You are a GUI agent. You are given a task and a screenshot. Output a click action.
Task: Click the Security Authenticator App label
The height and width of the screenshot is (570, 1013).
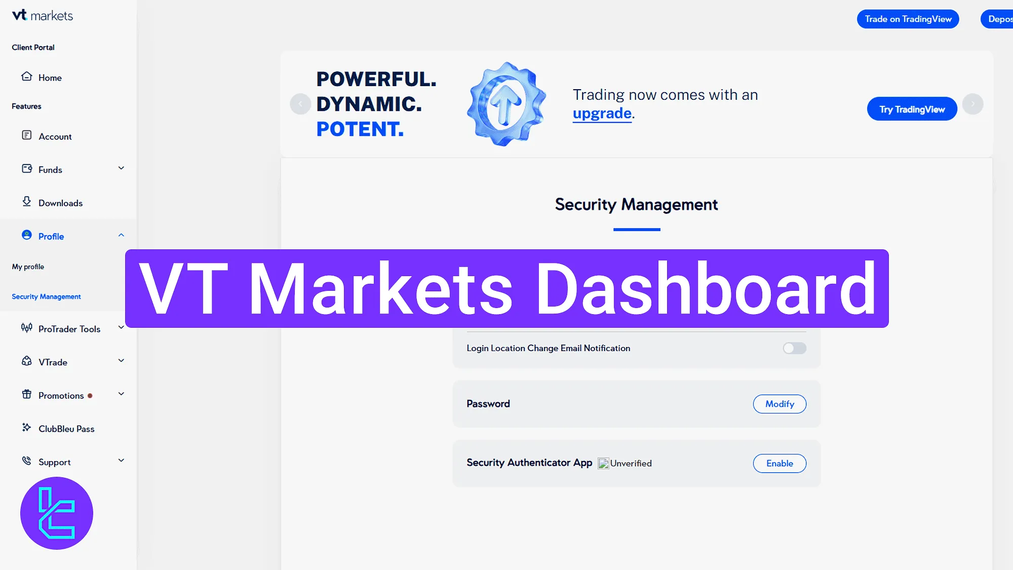click(529, 463)
